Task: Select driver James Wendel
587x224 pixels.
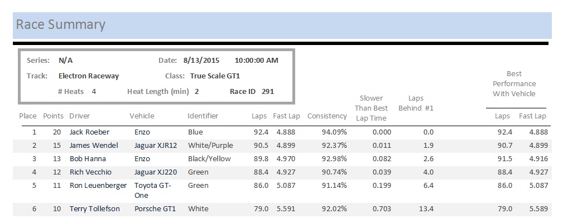Action: click(94, 146)
